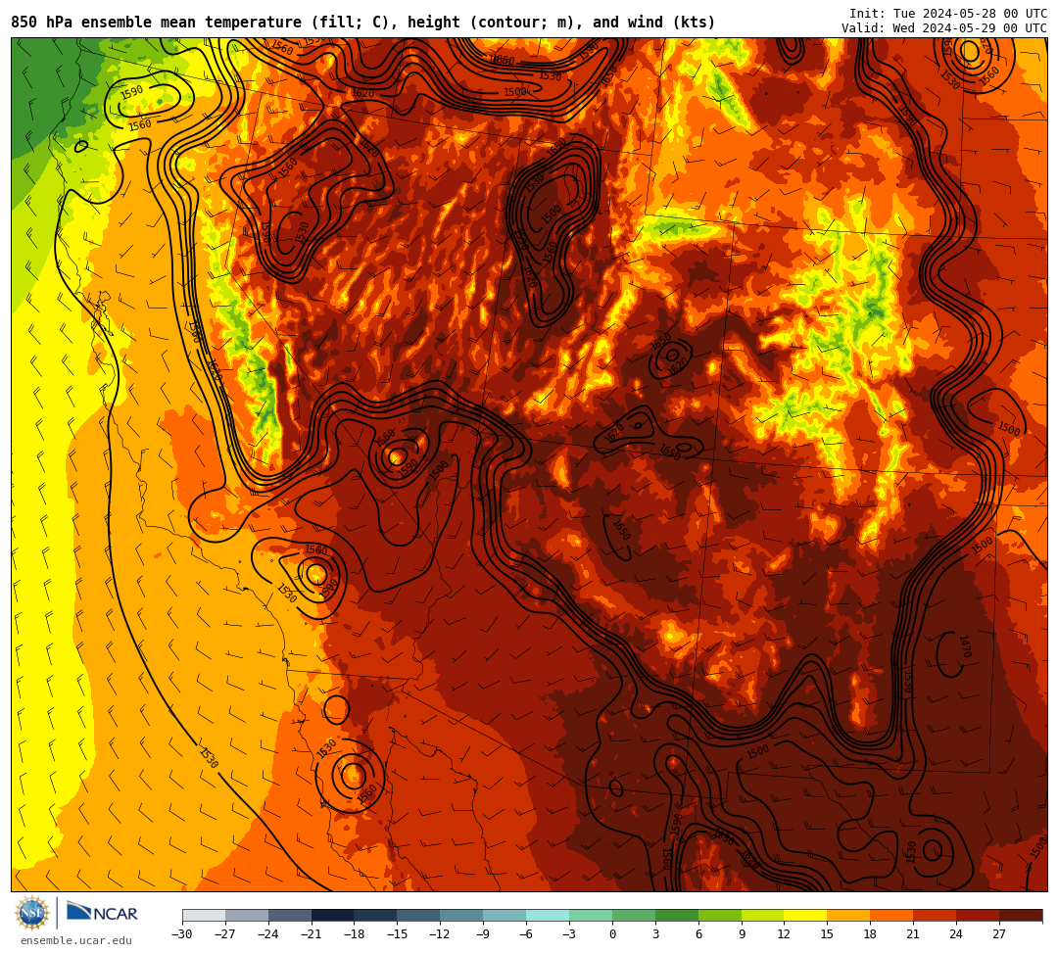Pick the light orange swatch between 15 and 18
Screen dimensions: 1058x953
(848, 915)
